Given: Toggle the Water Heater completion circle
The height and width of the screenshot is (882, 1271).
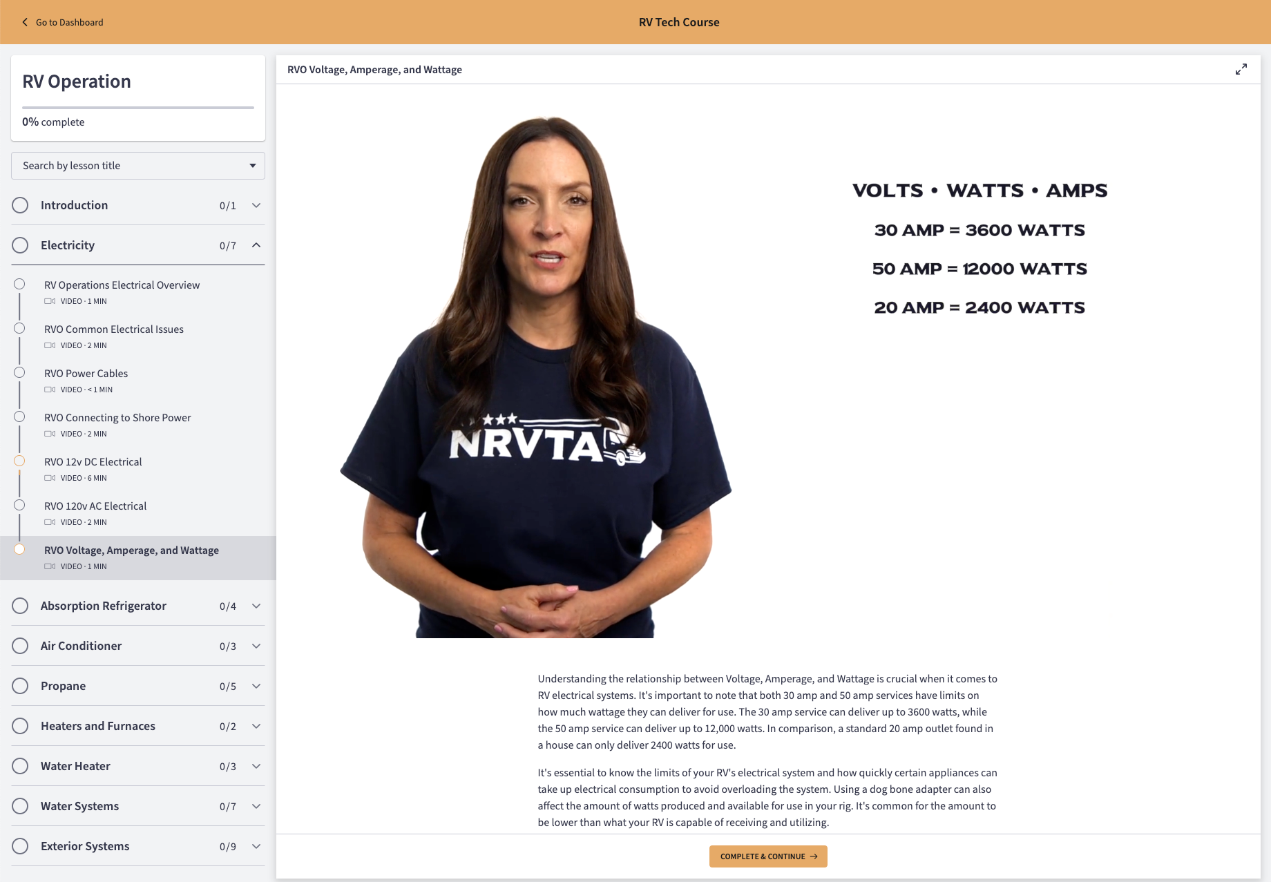Looking at the screenshot, I should (x=20, y=766).
